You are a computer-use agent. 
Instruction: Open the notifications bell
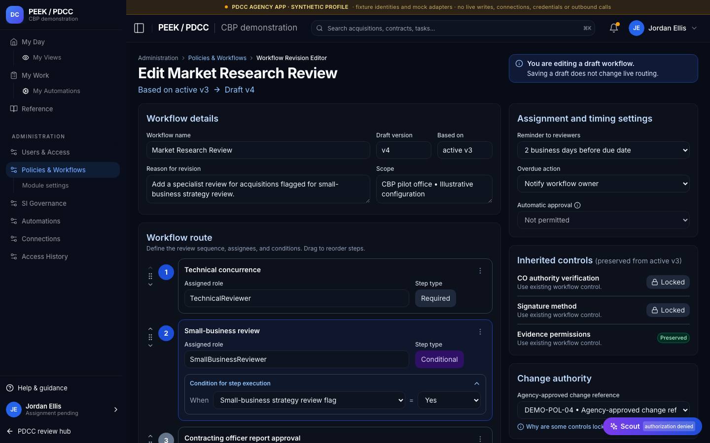pyautogui.click(x=614, y=28)
